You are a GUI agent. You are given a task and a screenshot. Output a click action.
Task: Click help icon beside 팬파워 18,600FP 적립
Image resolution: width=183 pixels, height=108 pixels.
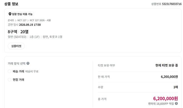tap(176, 103)
